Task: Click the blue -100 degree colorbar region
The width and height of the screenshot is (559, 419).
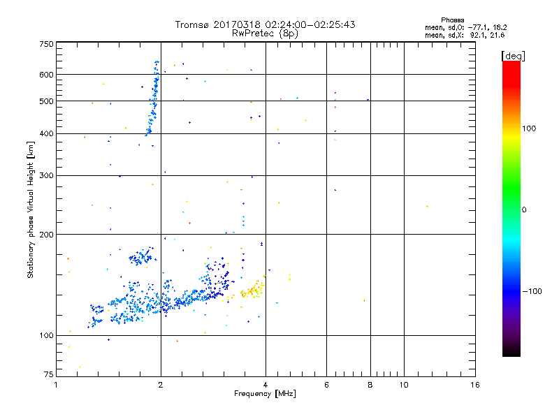Action: coord(511,291)
